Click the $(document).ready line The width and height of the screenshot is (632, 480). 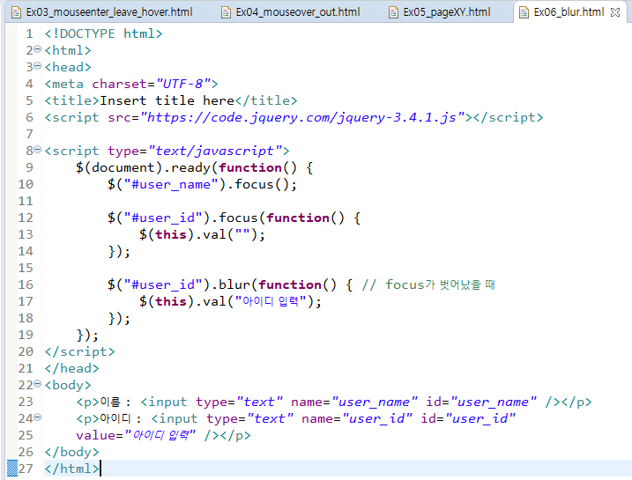coord(194,167)
